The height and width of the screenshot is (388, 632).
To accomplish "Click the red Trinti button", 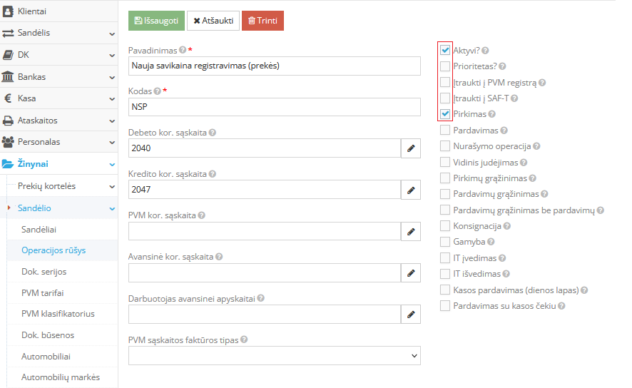I will coord(263,21).
